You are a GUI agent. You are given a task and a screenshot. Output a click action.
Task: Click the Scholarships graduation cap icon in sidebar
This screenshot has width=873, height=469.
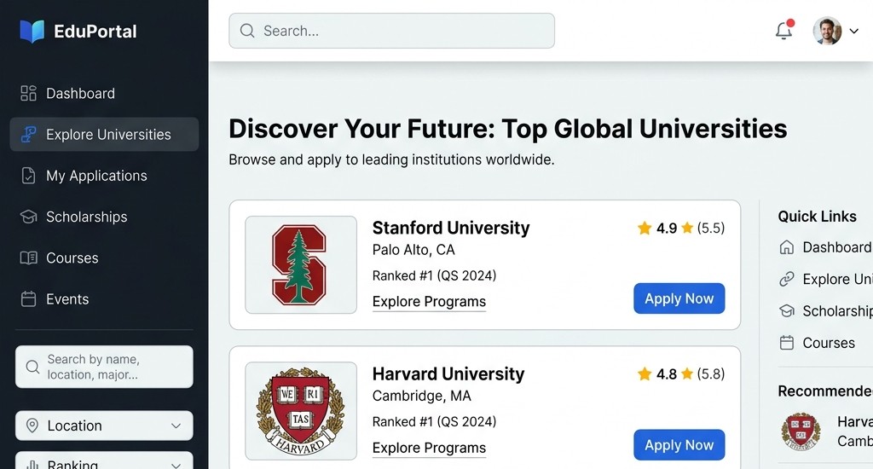click(x=28, y=217)
